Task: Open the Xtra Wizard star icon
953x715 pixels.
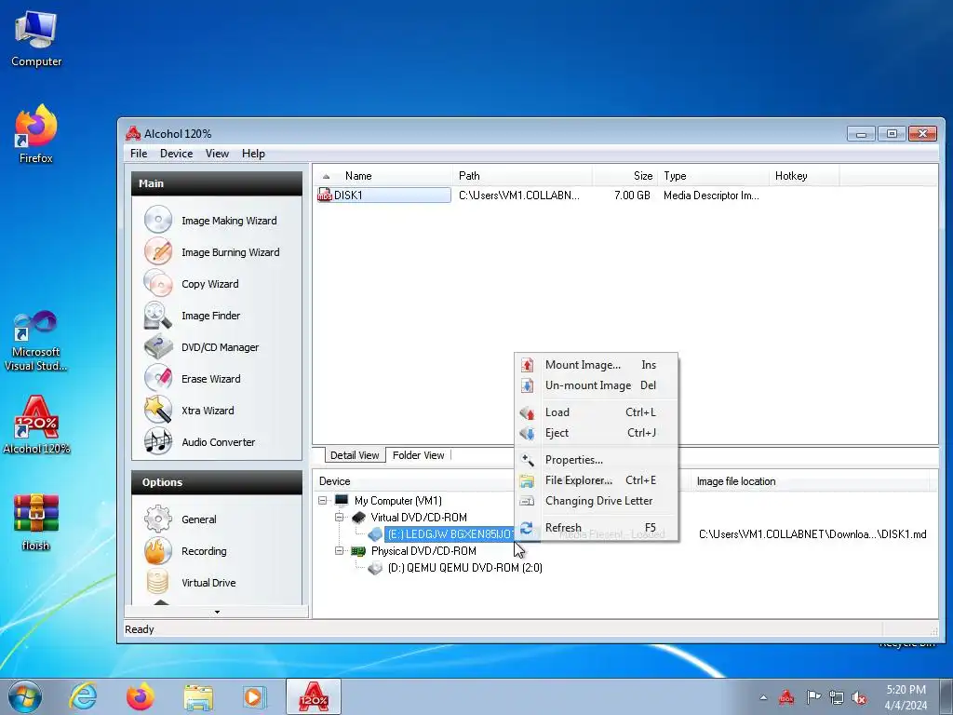Action: pos(158,410)
